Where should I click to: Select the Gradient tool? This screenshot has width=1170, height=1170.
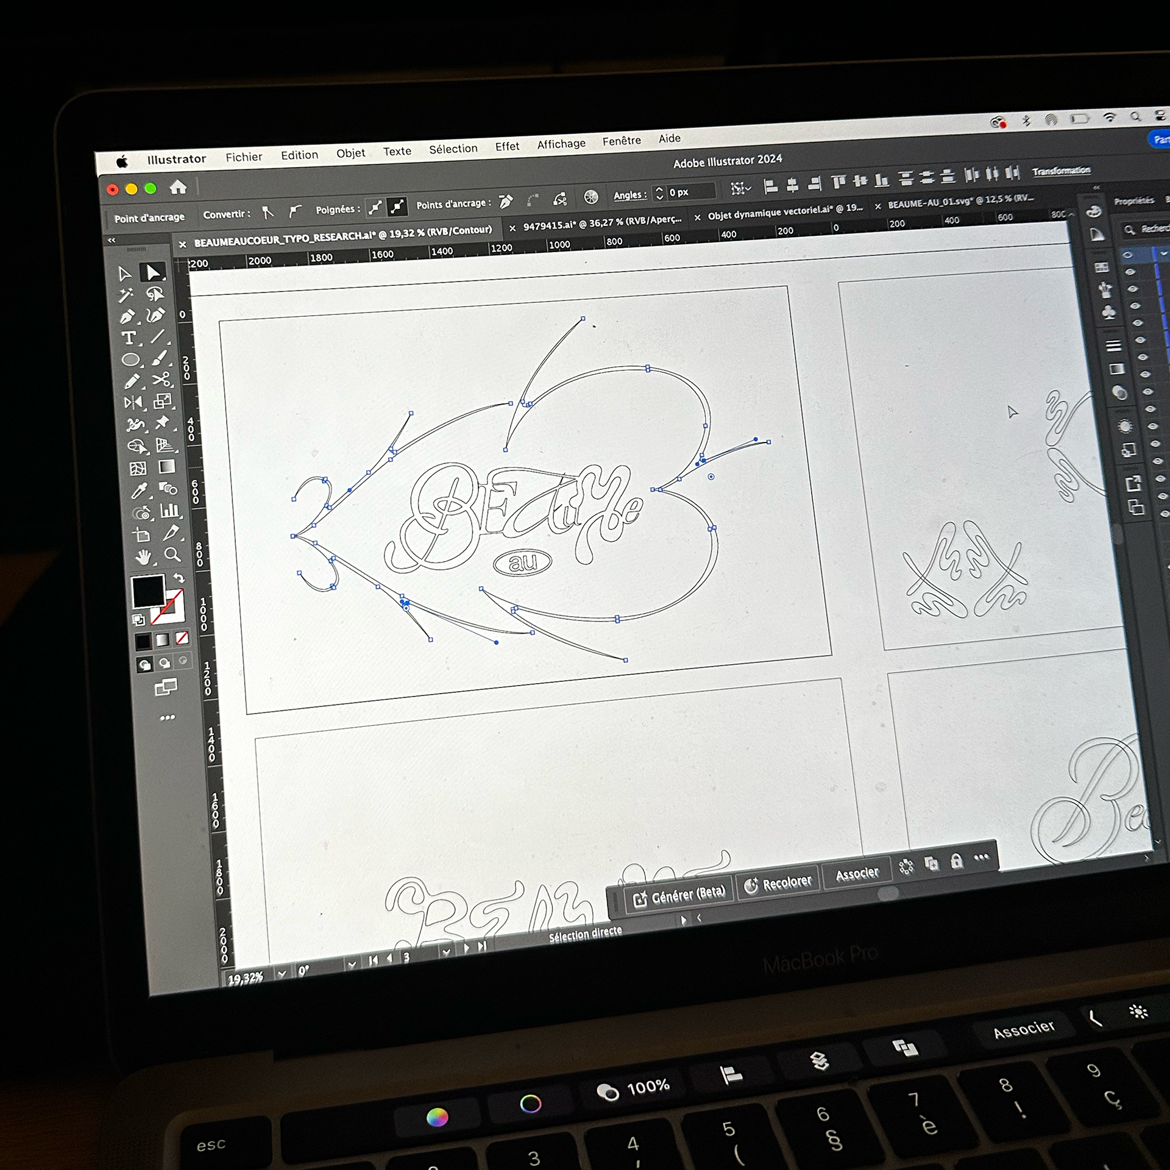(166, 467)
